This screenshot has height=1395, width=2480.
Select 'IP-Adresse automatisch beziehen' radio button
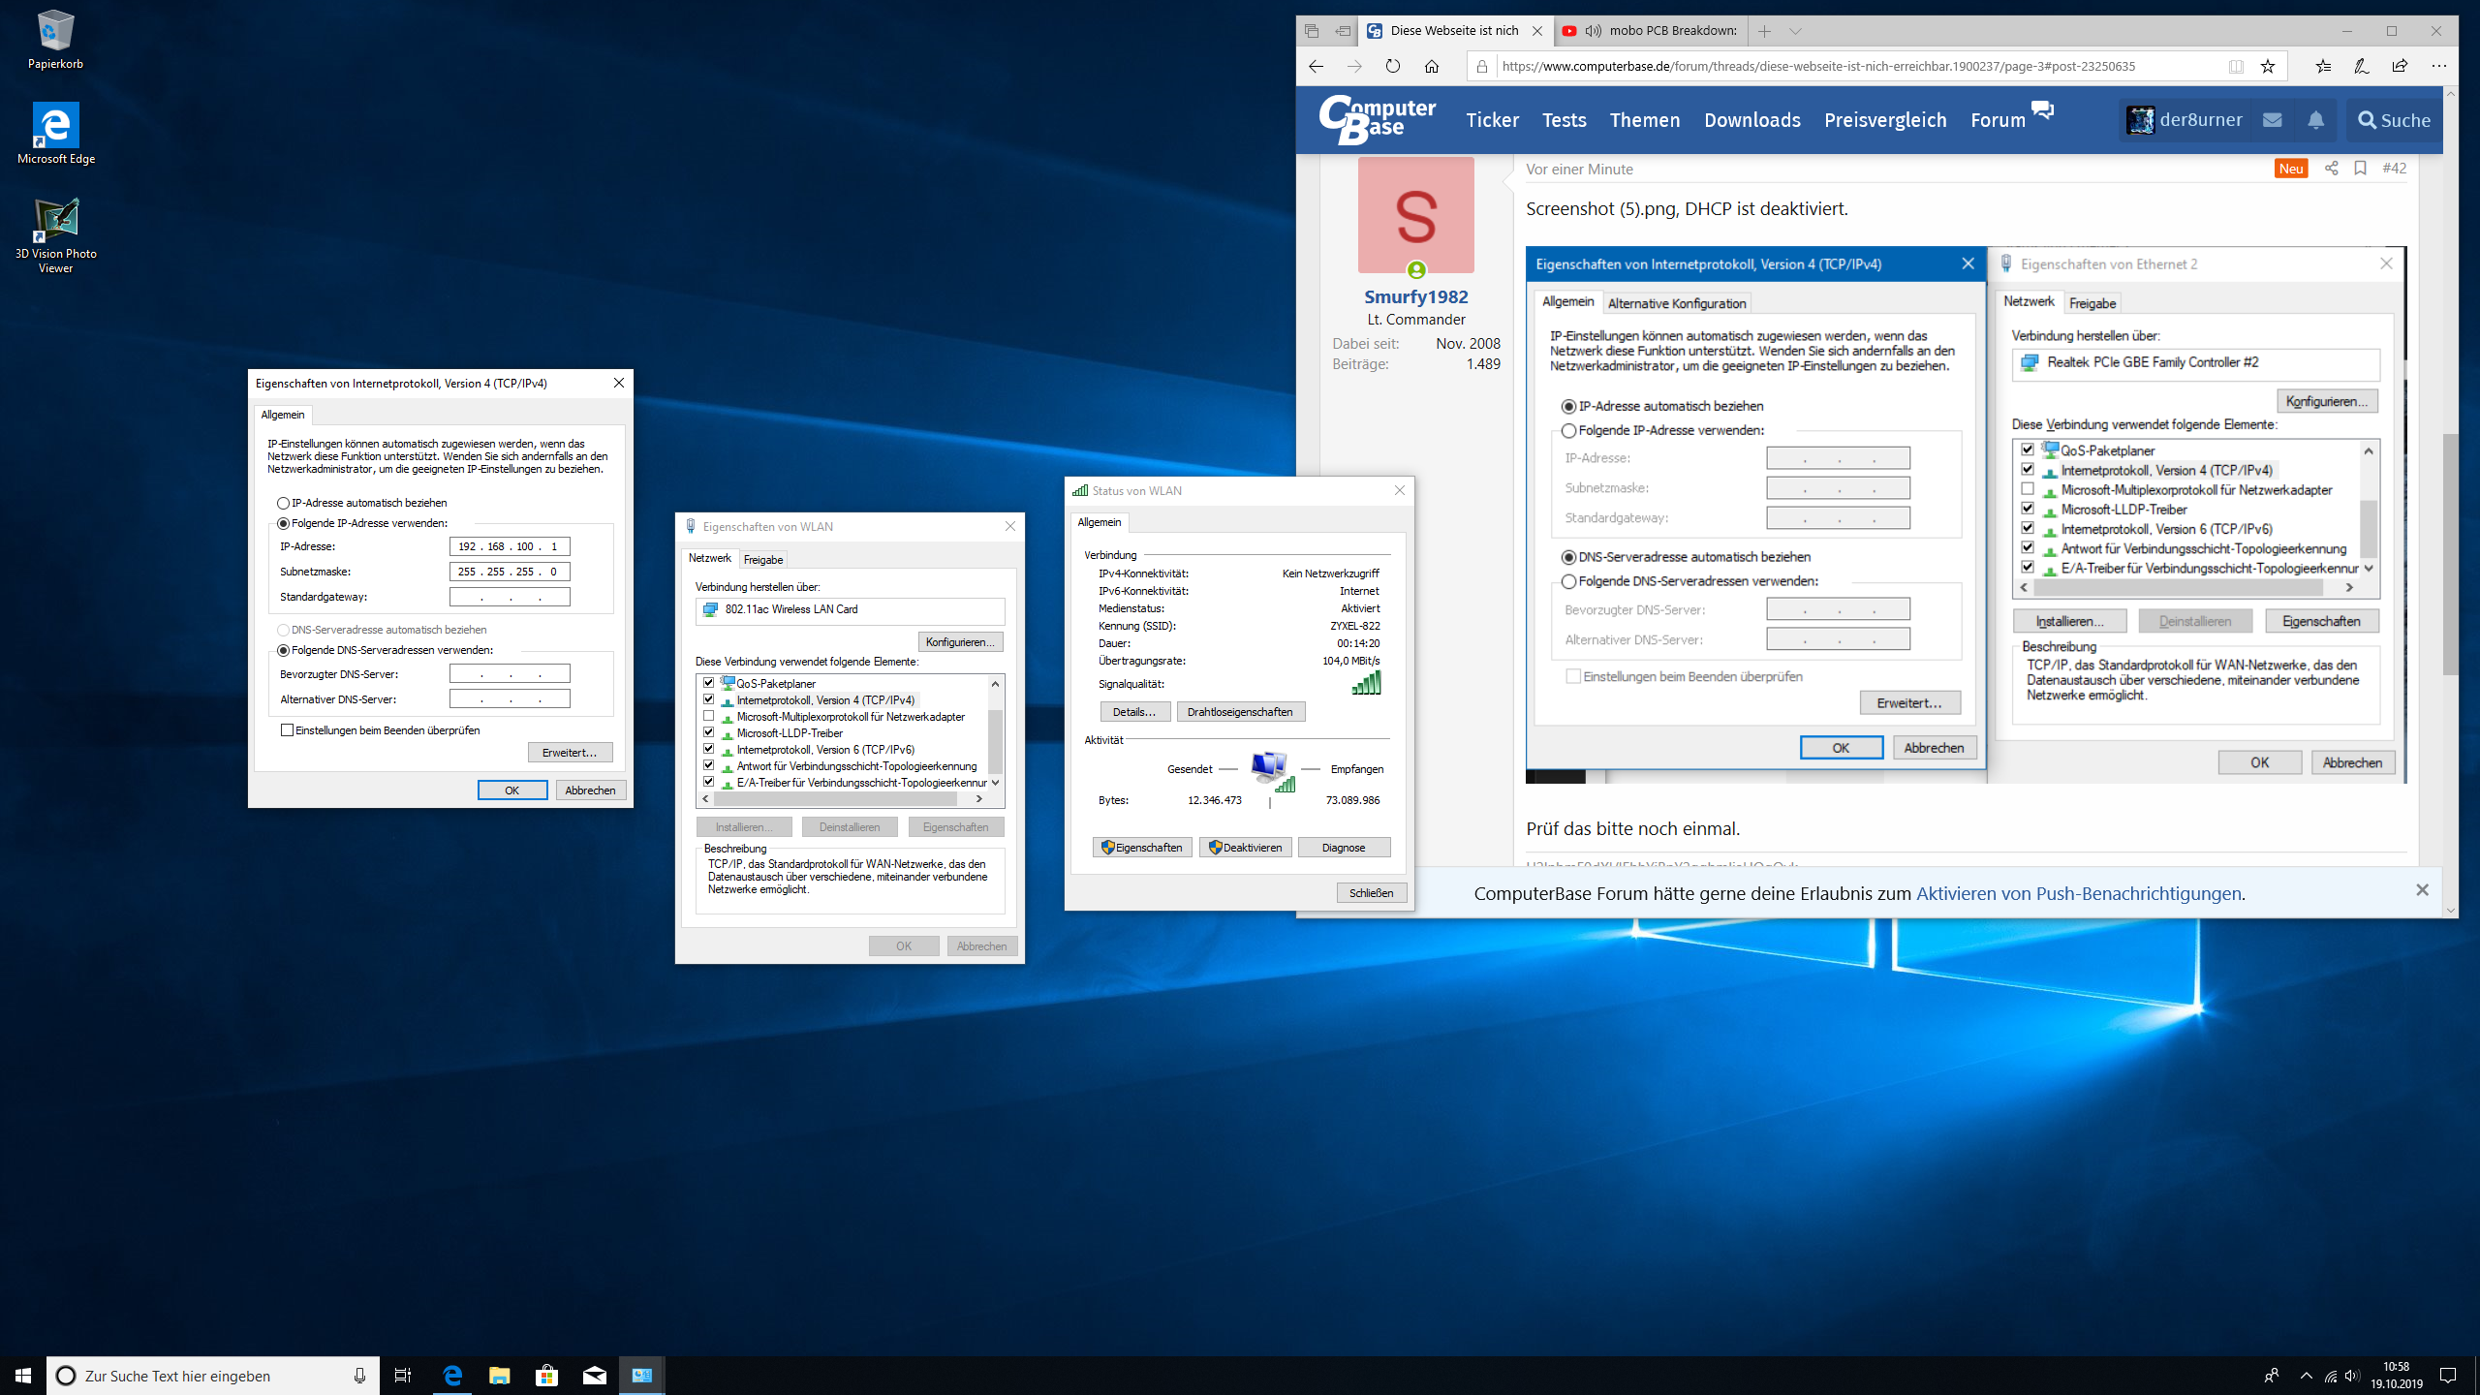[x=284, y=503]
